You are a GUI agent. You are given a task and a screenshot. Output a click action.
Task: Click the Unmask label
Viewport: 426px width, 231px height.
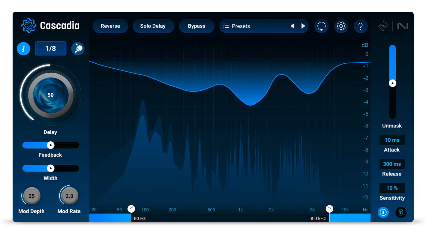click(x=392, y=126)
